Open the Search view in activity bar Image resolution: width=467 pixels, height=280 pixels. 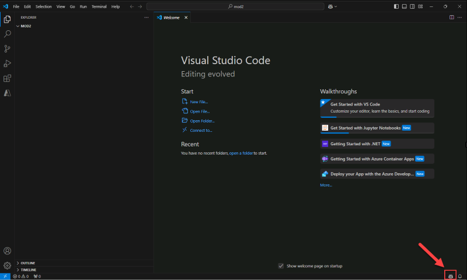click(8, 34)
